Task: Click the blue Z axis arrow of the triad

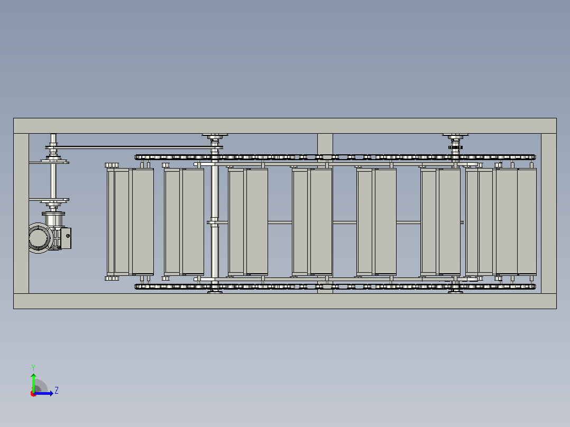Action: (x=43, y=393)
